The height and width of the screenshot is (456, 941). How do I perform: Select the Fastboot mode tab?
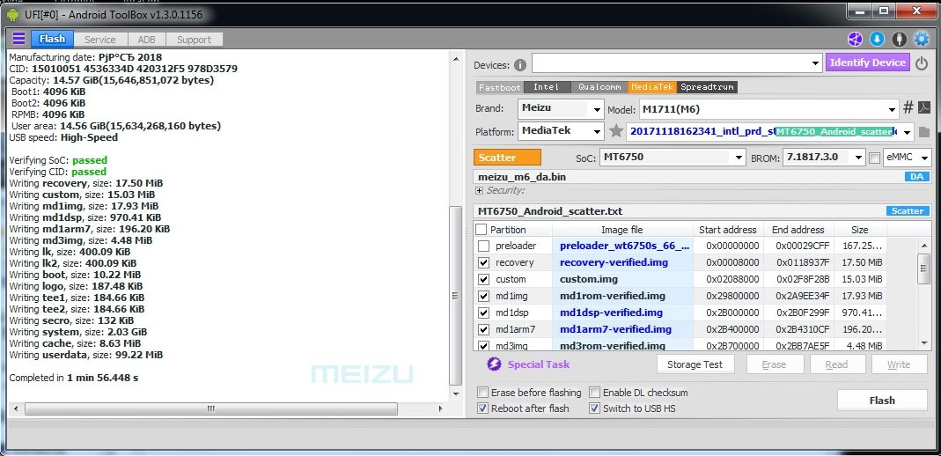coord(499,87)
